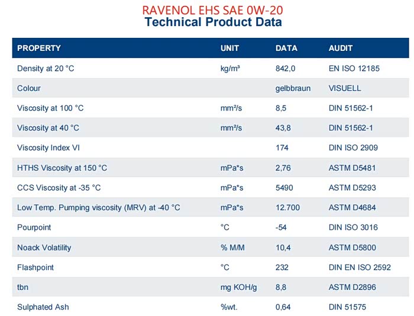Select the PROPERTY column header
The image size is (414, 316).
39,48
